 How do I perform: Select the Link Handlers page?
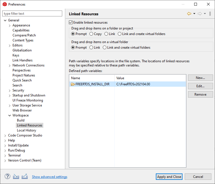coord(22,60)
